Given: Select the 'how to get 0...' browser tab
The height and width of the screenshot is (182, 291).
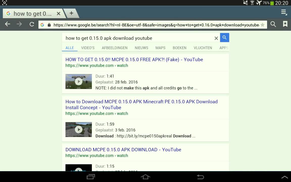Looking at the screenshot, I should pyautogui.click(x=33, y=14).
